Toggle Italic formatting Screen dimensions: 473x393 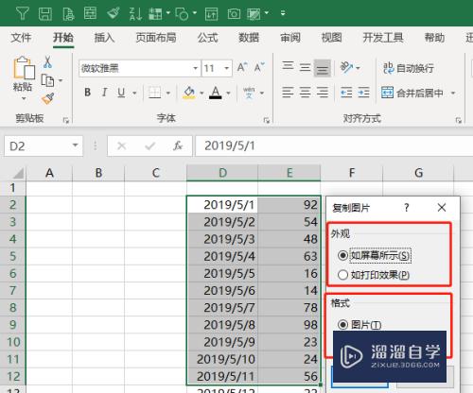tap(104, 93)
